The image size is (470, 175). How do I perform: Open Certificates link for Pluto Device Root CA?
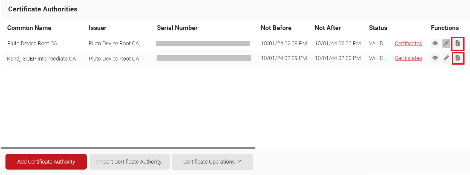point(408,43)
